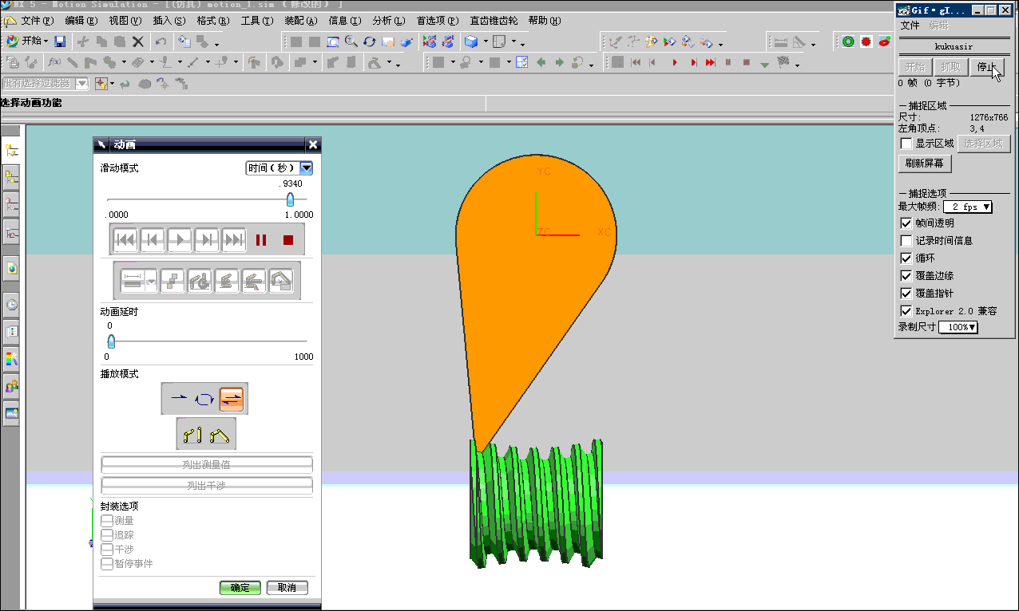Jump to first animation step

click(x=125, y=239)
